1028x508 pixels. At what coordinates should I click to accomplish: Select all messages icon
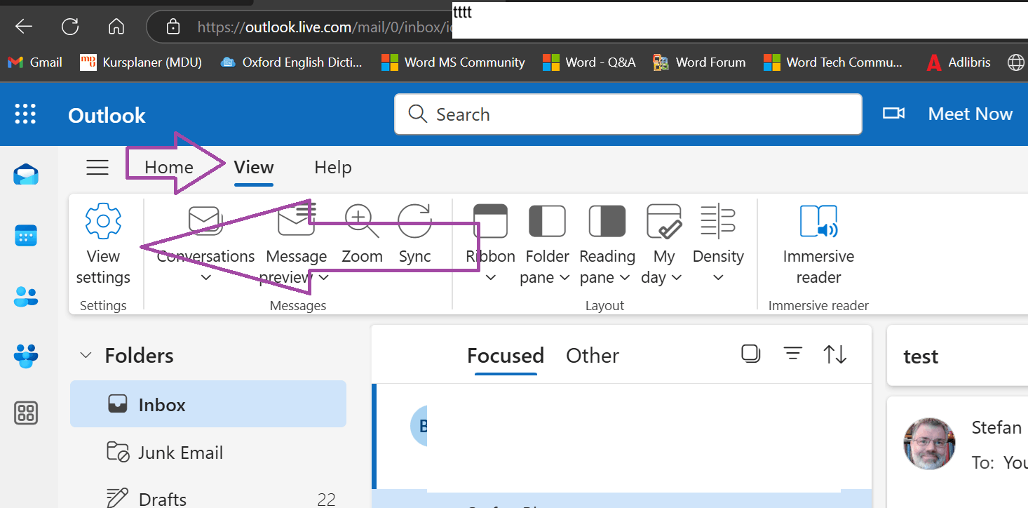pyautogui.click(x=750, y=354)
